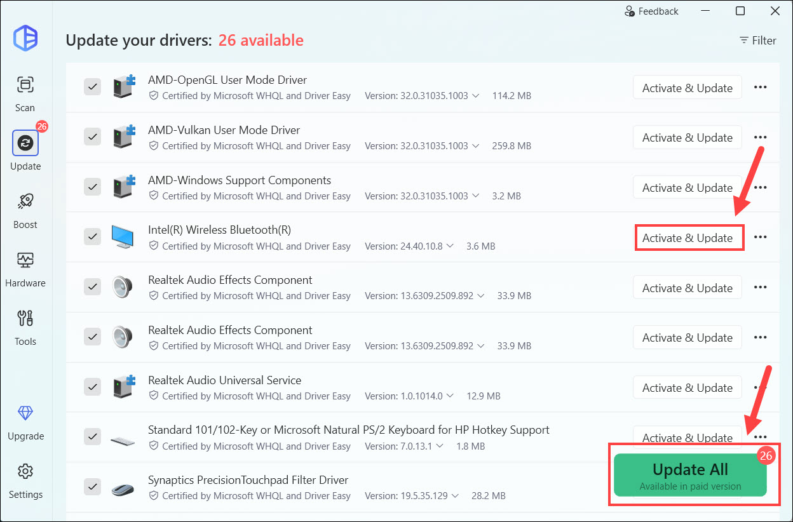Uncheck Intel(R) Wireless Bluetooth(R) checkbox
This screenshot has width=793, height=522.
click(x=93, y=236)
